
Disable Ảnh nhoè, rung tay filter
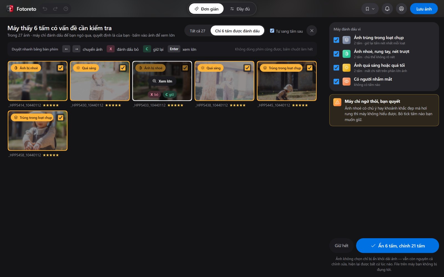point(336,54)
